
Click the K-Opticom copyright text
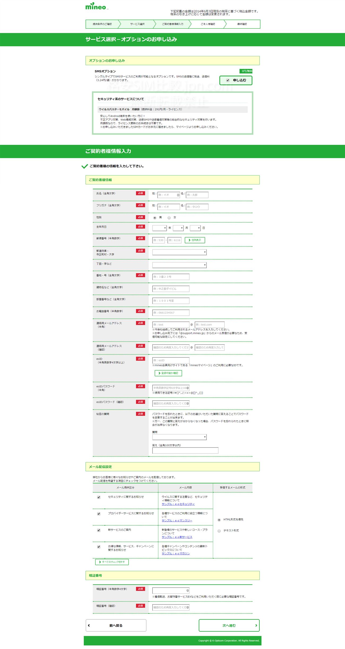(229, 641)
